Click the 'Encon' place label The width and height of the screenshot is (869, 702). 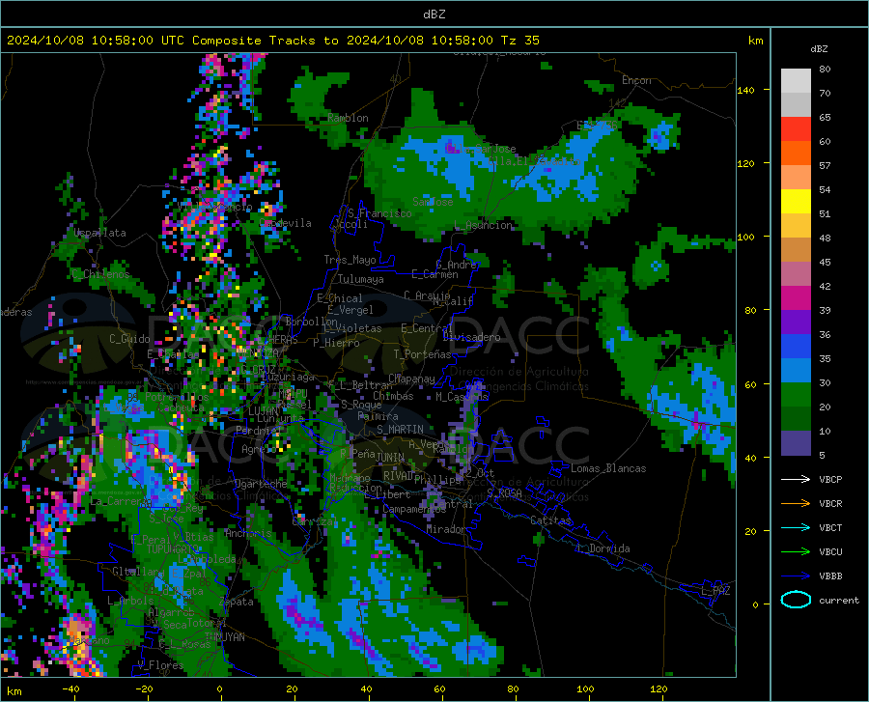point(636,80)
